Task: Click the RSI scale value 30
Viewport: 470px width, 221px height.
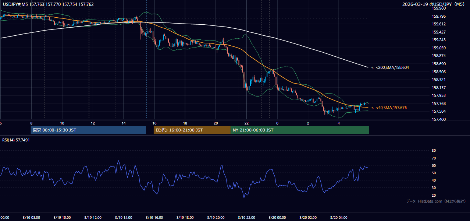Action: pos(434,188)
